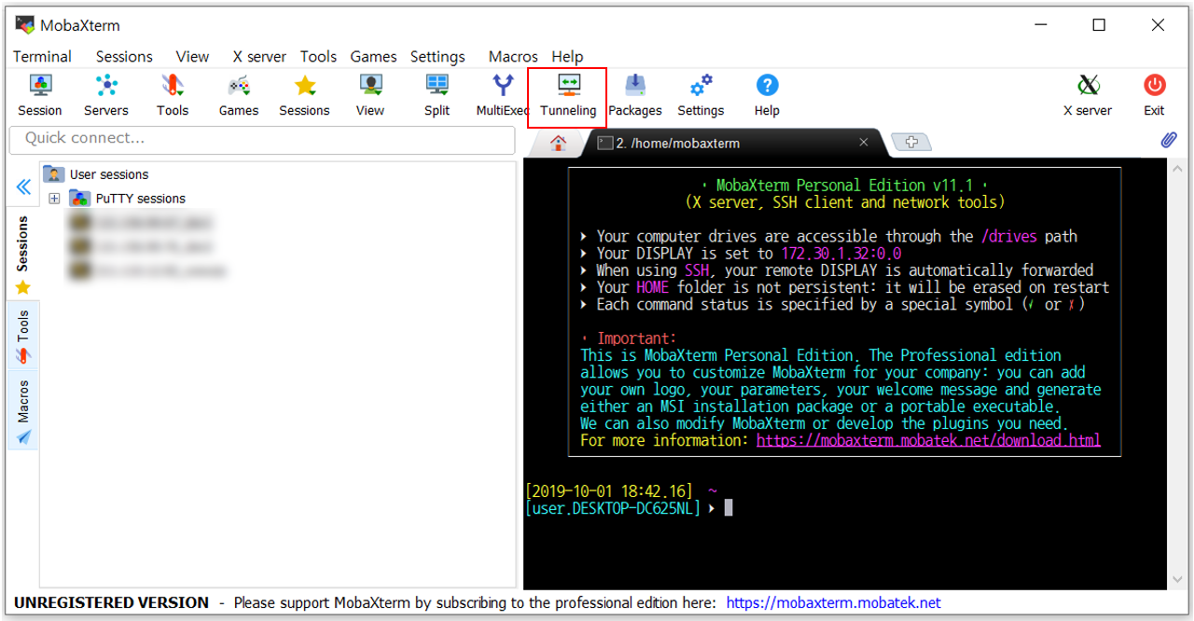Open the Settings menu
1194x621 pixels.
(x=437, y=56)
